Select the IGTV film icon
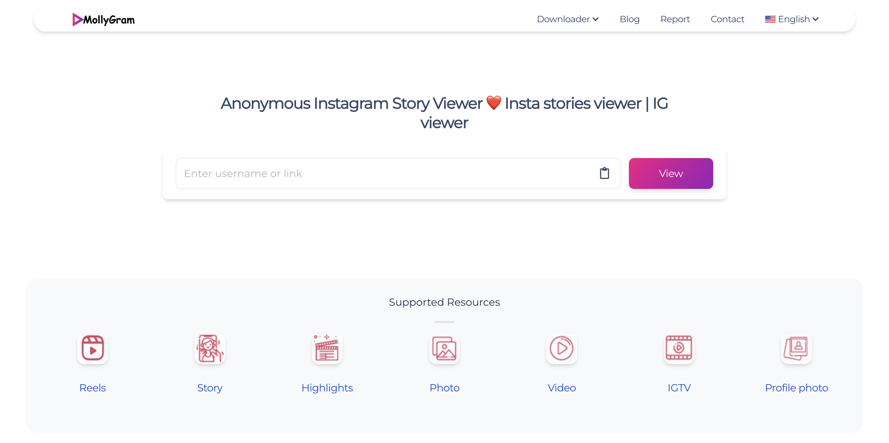The image size is (889, 443). pyautogui.click(x=679, y=348)
